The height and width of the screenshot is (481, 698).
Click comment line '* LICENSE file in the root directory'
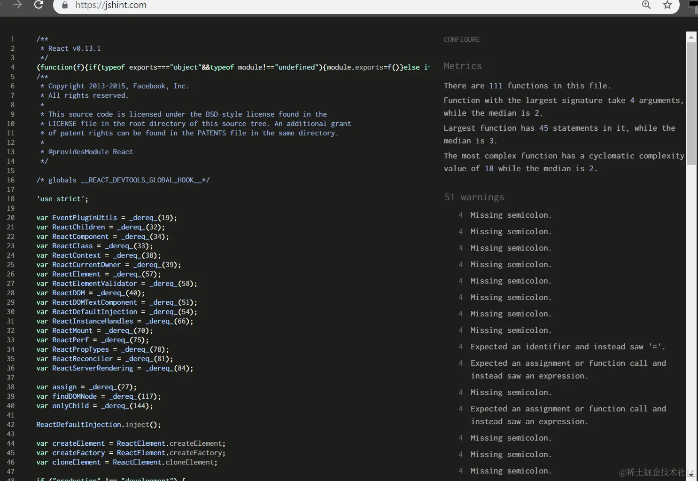195,124
